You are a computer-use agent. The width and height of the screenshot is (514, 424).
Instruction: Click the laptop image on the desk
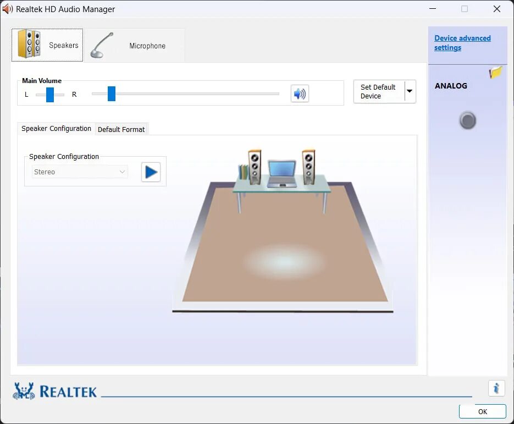281,172
